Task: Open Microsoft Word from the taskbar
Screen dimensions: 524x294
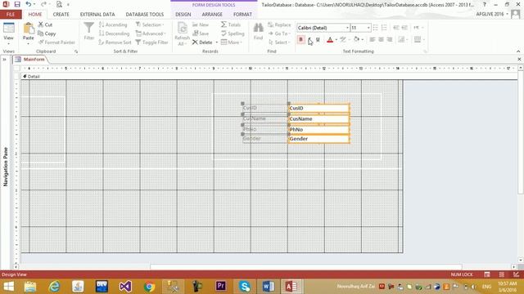Action: tap(269, 286)
